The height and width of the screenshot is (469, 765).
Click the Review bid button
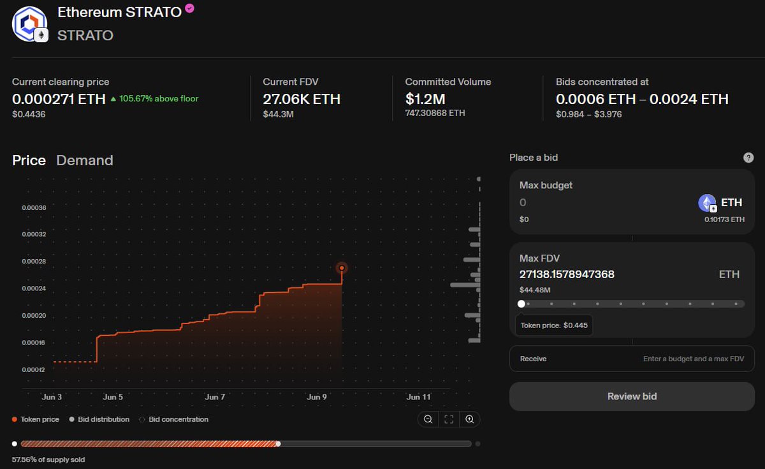coord(632,396)
